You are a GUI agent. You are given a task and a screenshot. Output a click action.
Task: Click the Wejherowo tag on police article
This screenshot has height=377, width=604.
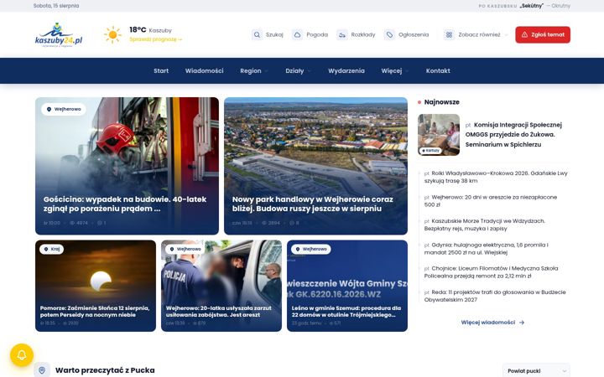pyautogui.click(x=185, y=249)
